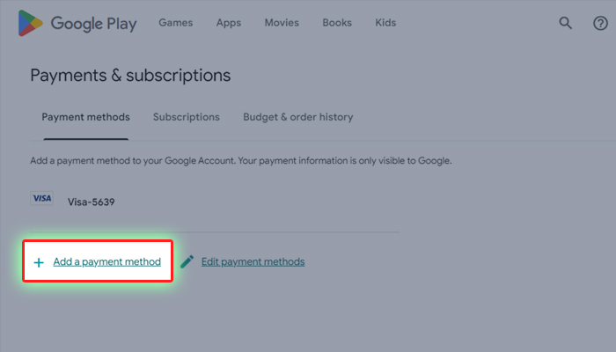Click the Edit payment methods link
Image resolution: width=616 pixels, height=352 pixels.
pyautogui.click(x=253, y=261)
